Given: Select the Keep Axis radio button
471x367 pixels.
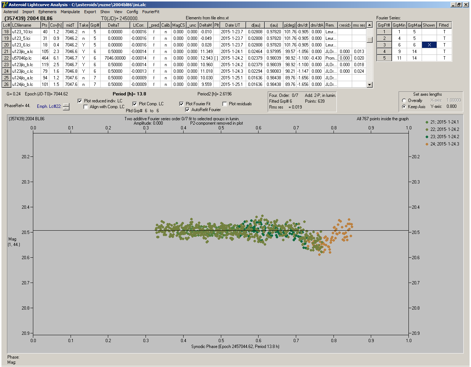Looking at the screenshot, I should [x=404, y=107].
